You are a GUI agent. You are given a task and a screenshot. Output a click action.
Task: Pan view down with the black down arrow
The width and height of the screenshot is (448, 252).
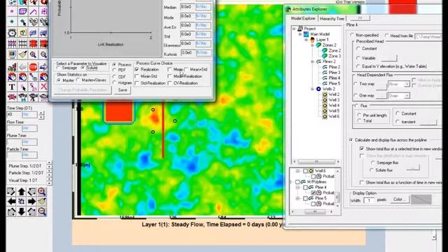click(x=22, y=211)
